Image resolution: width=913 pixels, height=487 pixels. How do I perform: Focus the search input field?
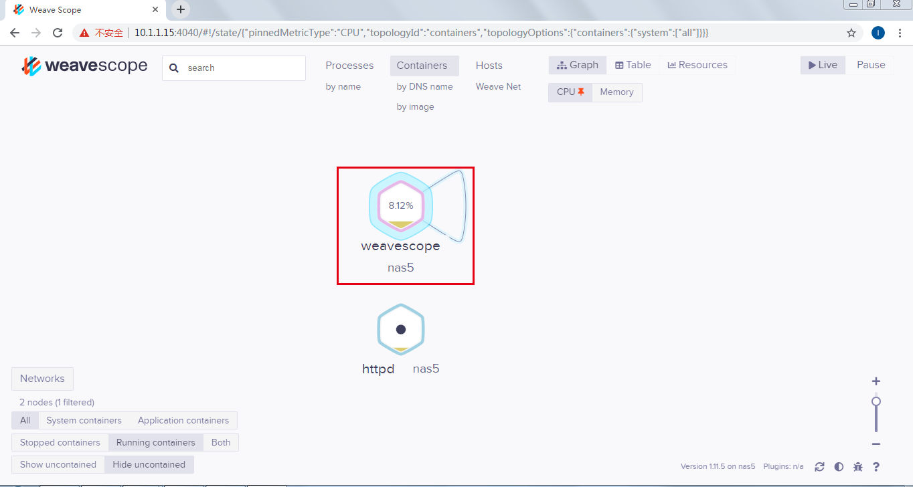234,68
